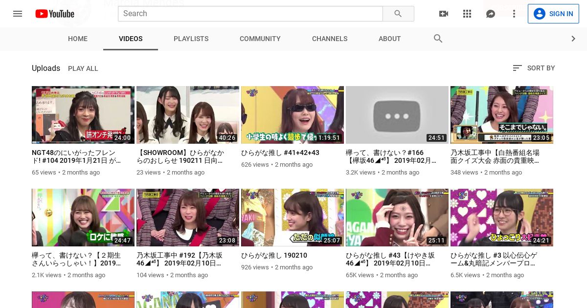
Task: Go to the YouTube home logo
Action: (55, 14)
